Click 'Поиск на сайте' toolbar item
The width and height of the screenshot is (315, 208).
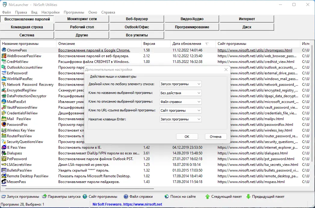pyautogui.click(x=180, y=197)
